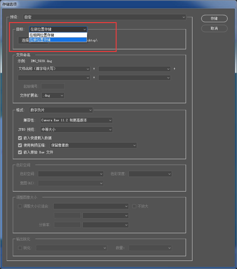Open the 保留像素数 compression dropdown

point(93,145)
